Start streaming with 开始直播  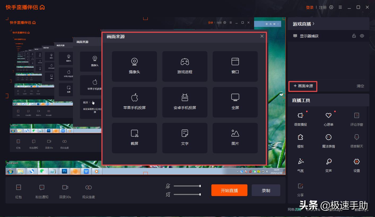pyautogui.click(x=229, y=190)
